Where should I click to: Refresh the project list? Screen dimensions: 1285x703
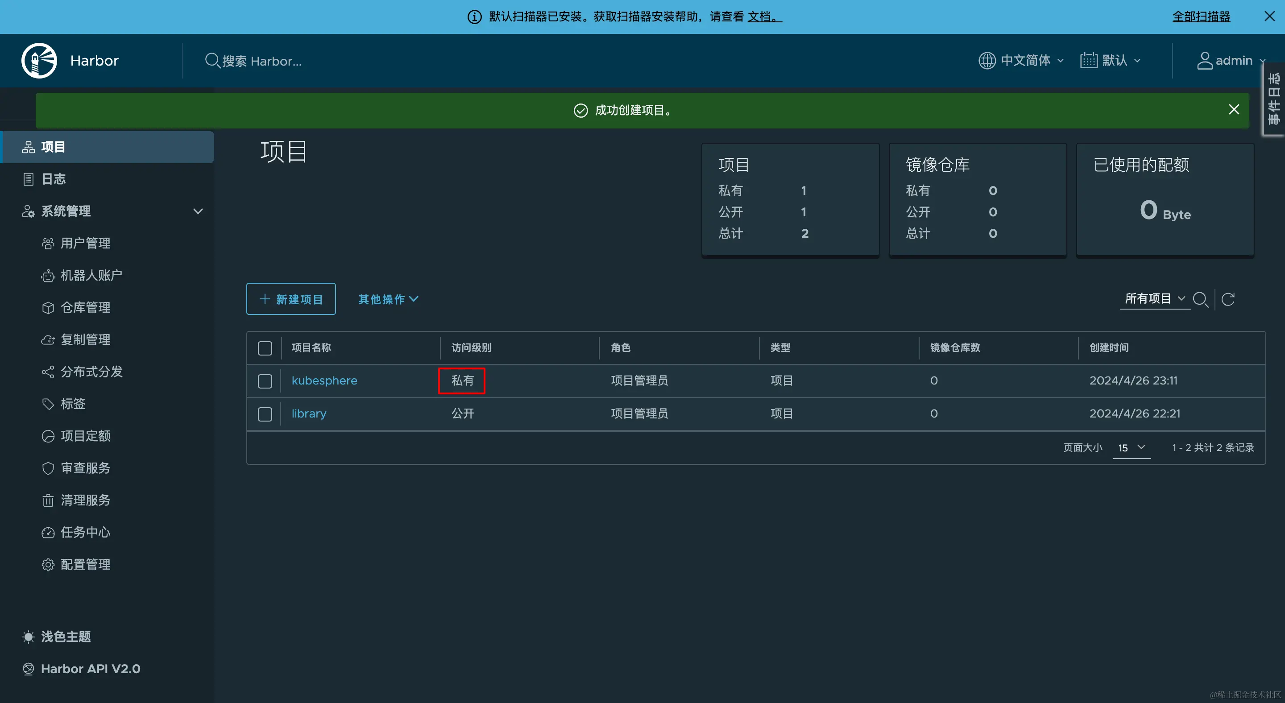pos(1229,299)
